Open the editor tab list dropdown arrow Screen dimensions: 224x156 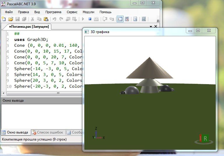[x=151, y=26]
